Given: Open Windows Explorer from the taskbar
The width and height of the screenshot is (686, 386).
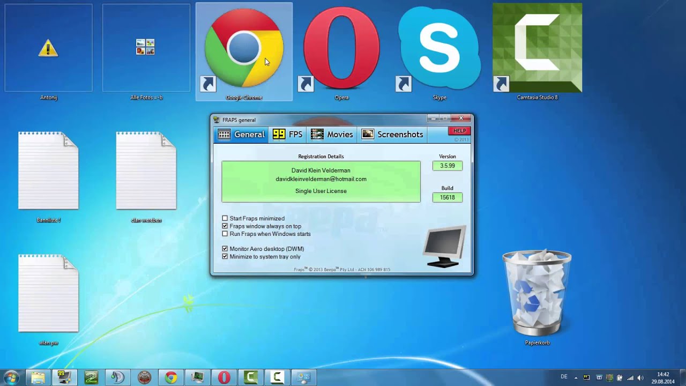Looking at the screenshot, I should pos(38,377).
